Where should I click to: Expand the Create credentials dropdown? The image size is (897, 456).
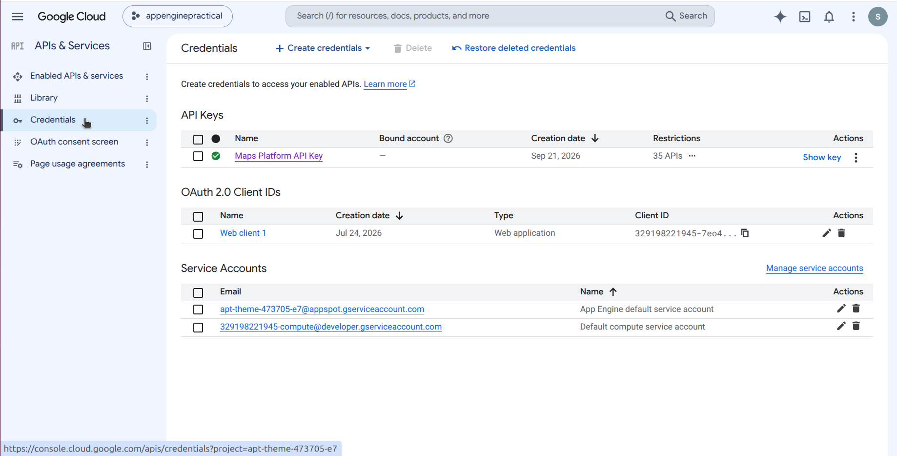click(x=323, y=48)
